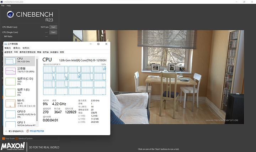Image resolution: width=256 pixels, height=152 pixels.
Task: Select GPU 0 Intel Iris Xe entry
Action: (20, 114)
